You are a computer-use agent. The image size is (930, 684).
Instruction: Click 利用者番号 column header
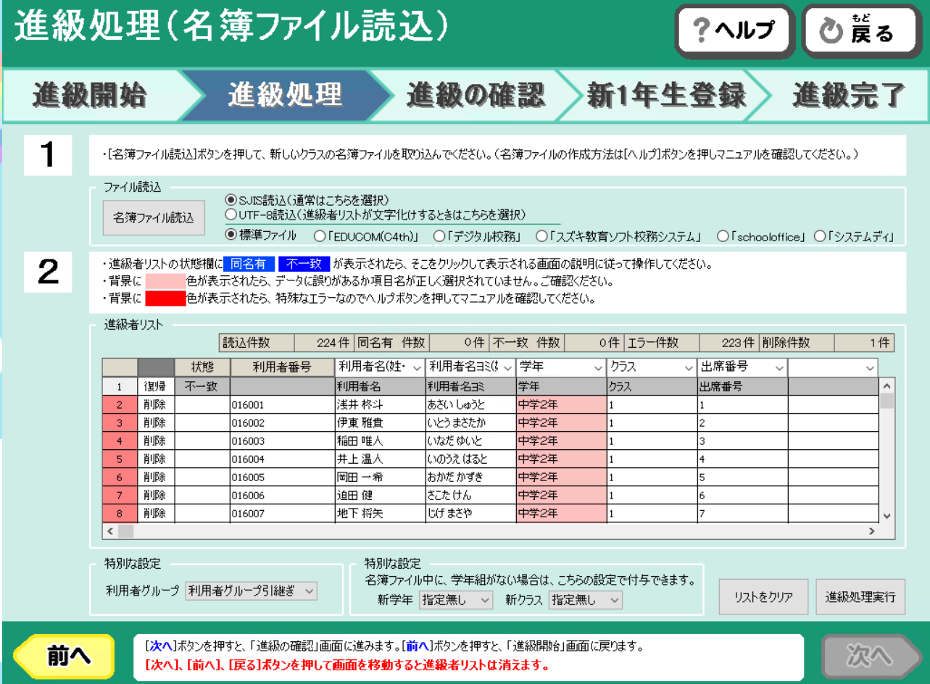pyautogui.click(x=282, y=367)
